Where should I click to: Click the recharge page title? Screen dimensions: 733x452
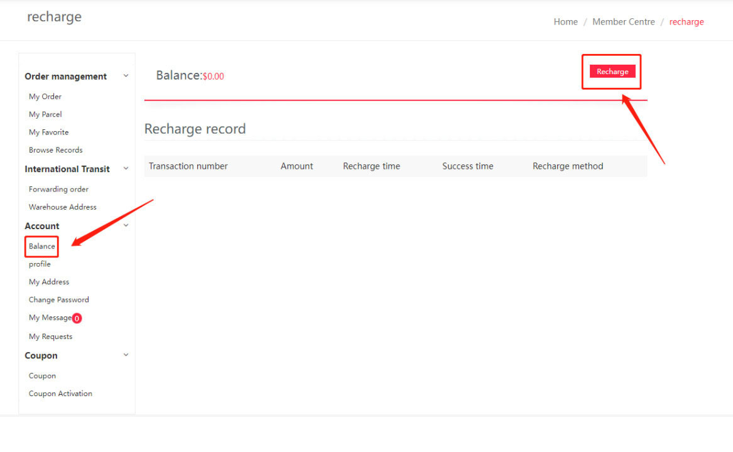click(x=54, y=17)
